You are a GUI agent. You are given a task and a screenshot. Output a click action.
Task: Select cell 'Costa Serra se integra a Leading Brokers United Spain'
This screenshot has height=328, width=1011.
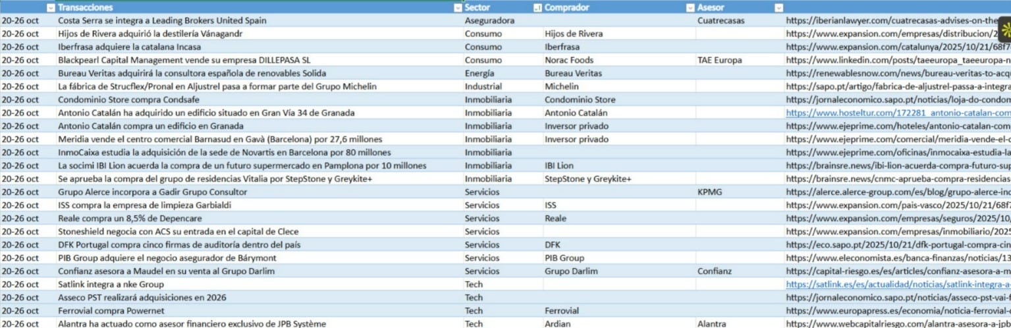(x=260, y=20)
